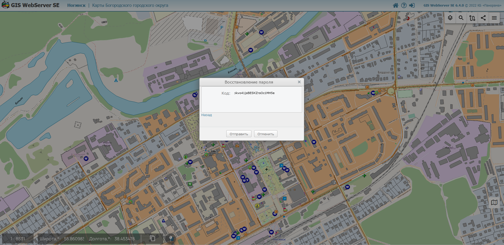Copy coordinates with the copy icon
Viewport: 504px width, 245px height.
point(153,238)
